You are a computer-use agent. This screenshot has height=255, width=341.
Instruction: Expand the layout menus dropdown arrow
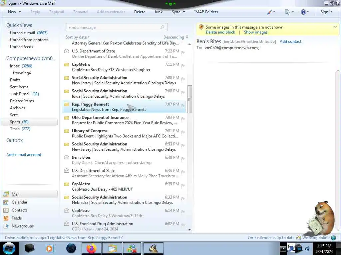(x=293, y=12)
